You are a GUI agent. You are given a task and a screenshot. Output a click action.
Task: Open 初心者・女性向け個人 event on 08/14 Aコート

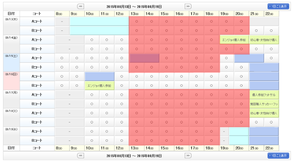[x=264, y=40]
